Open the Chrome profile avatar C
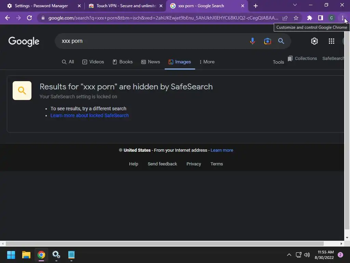The image size is (350, 263). (332, 18)
